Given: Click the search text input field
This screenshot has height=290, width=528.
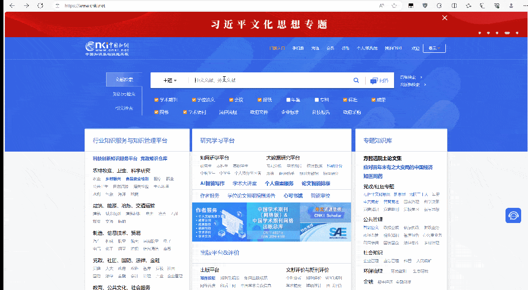Looking at the screenshot, I should [269, 80].
